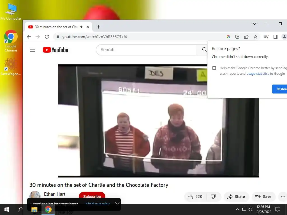Click the Share button under video
Image resolution: width=287 pixels, height=215 pixels.
coord(236,197)
